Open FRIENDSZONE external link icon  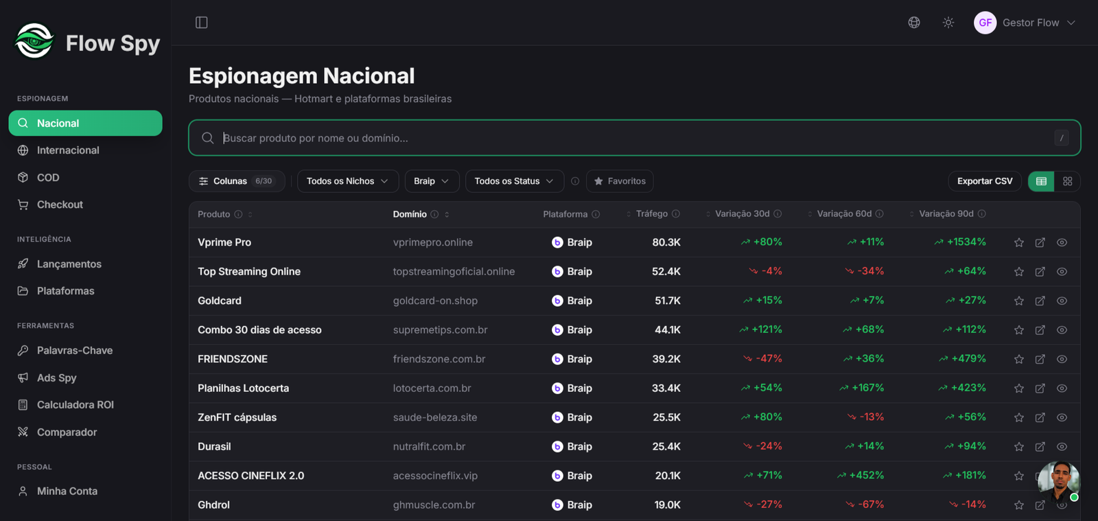pyautogui.click(x=1040, y=359)
